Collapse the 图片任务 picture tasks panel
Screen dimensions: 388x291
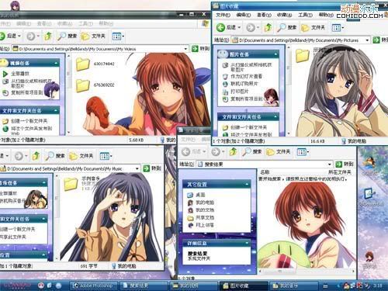tap(275, 54)
